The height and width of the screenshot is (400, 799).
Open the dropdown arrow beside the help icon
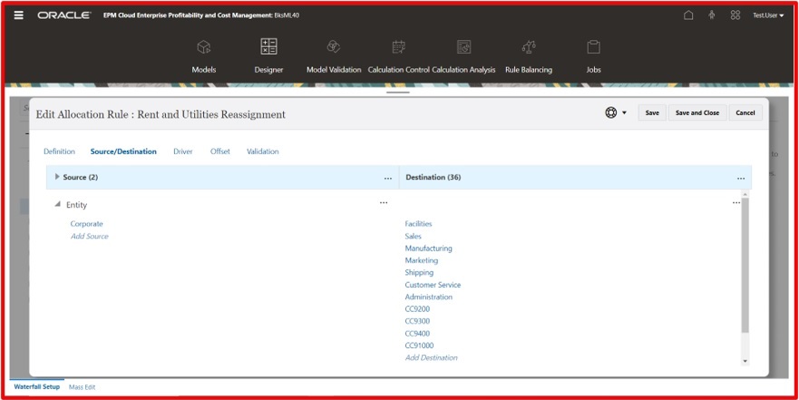click(624, 112)
